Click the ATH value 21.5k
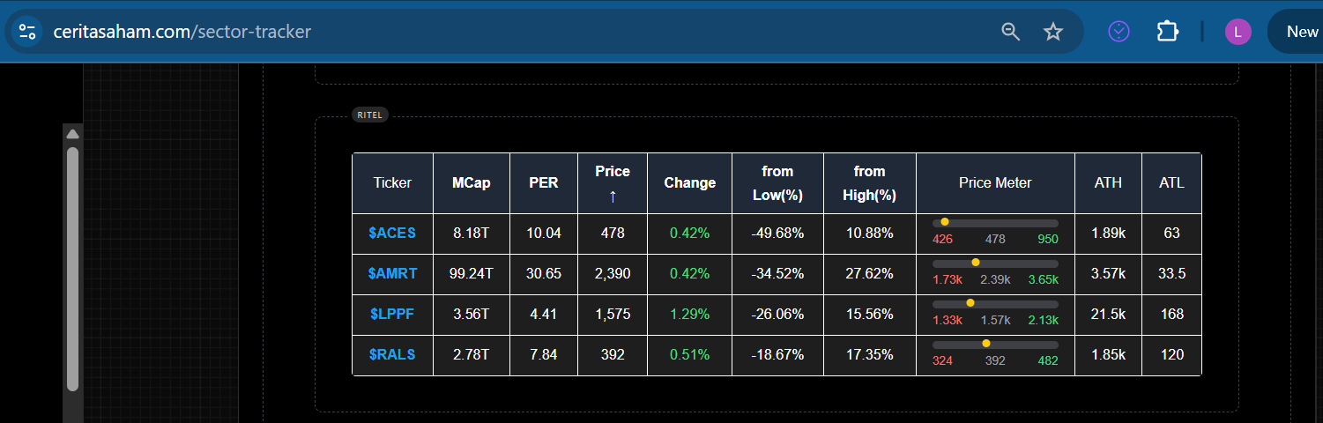The image size is (1323, 423). (x=1108, y=315)
